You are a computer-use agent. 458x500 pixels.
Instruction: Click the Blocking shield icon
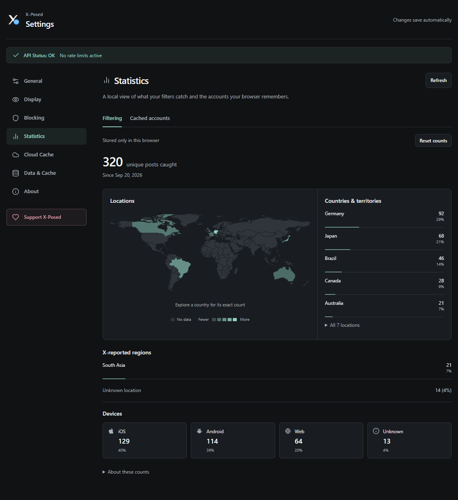[16, 118]
